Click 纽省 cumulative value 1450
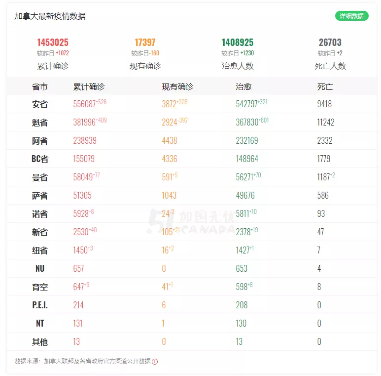 pos(80,250)
